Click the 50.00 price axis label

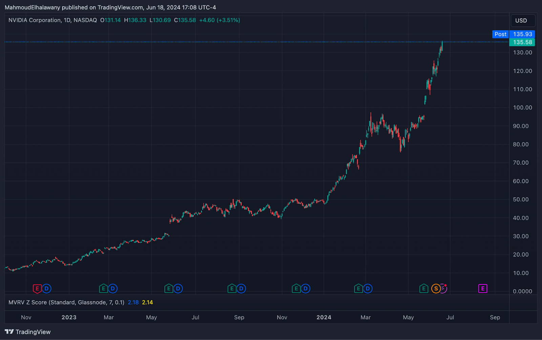(x=521, y=200)
